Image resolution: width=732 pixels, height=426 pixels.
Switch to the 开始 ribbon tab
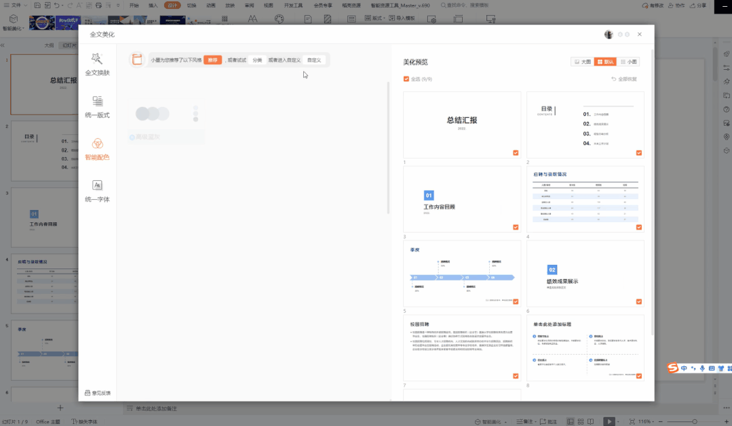[x=134, y=5]
